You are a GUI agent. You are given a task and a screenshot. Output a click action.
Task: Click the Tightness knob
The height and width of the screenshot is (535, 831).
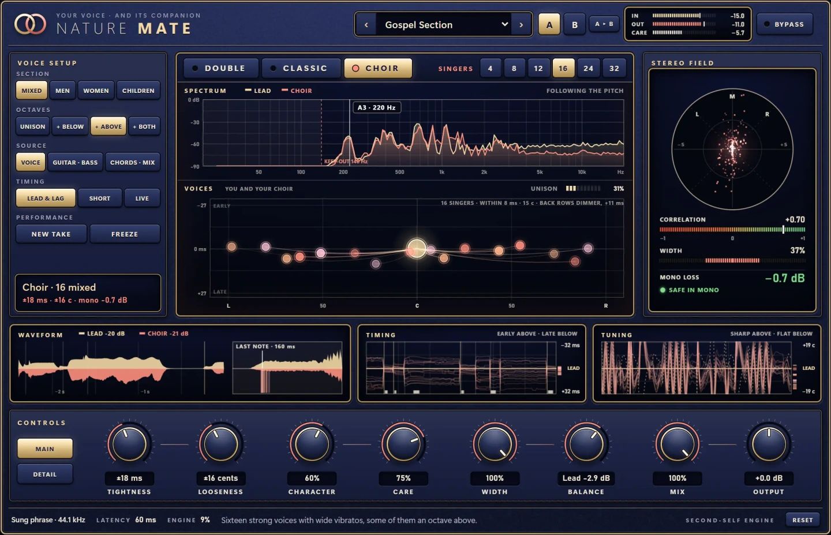129,444
